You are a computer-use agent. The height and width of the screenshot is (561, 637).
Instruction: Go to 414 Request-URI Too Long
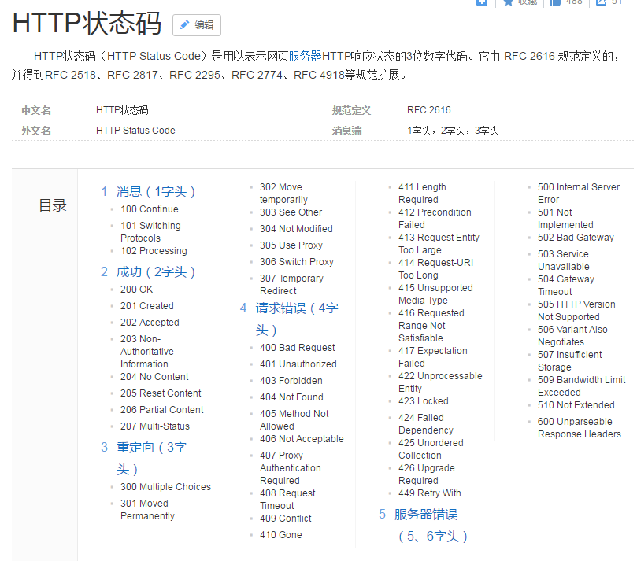436,269
